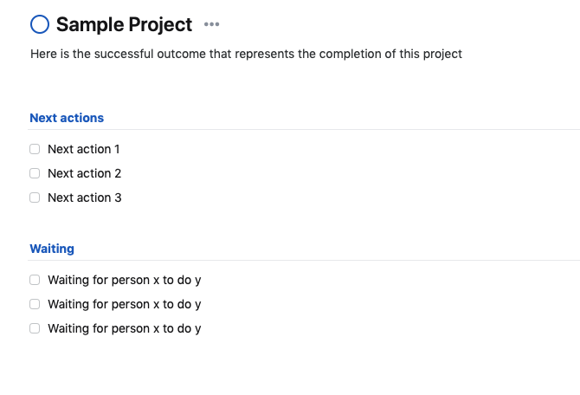Select first Waiting for person x item text

[x=124, y=280]
